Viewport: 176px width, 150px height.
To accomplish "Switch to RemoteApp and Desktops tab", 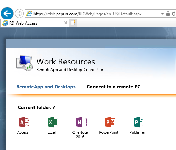I will click(46, 87).
